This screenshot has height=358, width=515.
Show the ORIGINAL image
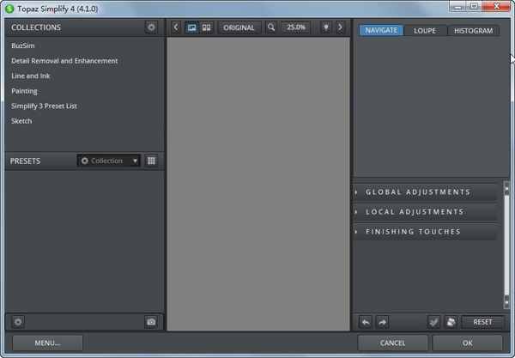tap(239, 27)
